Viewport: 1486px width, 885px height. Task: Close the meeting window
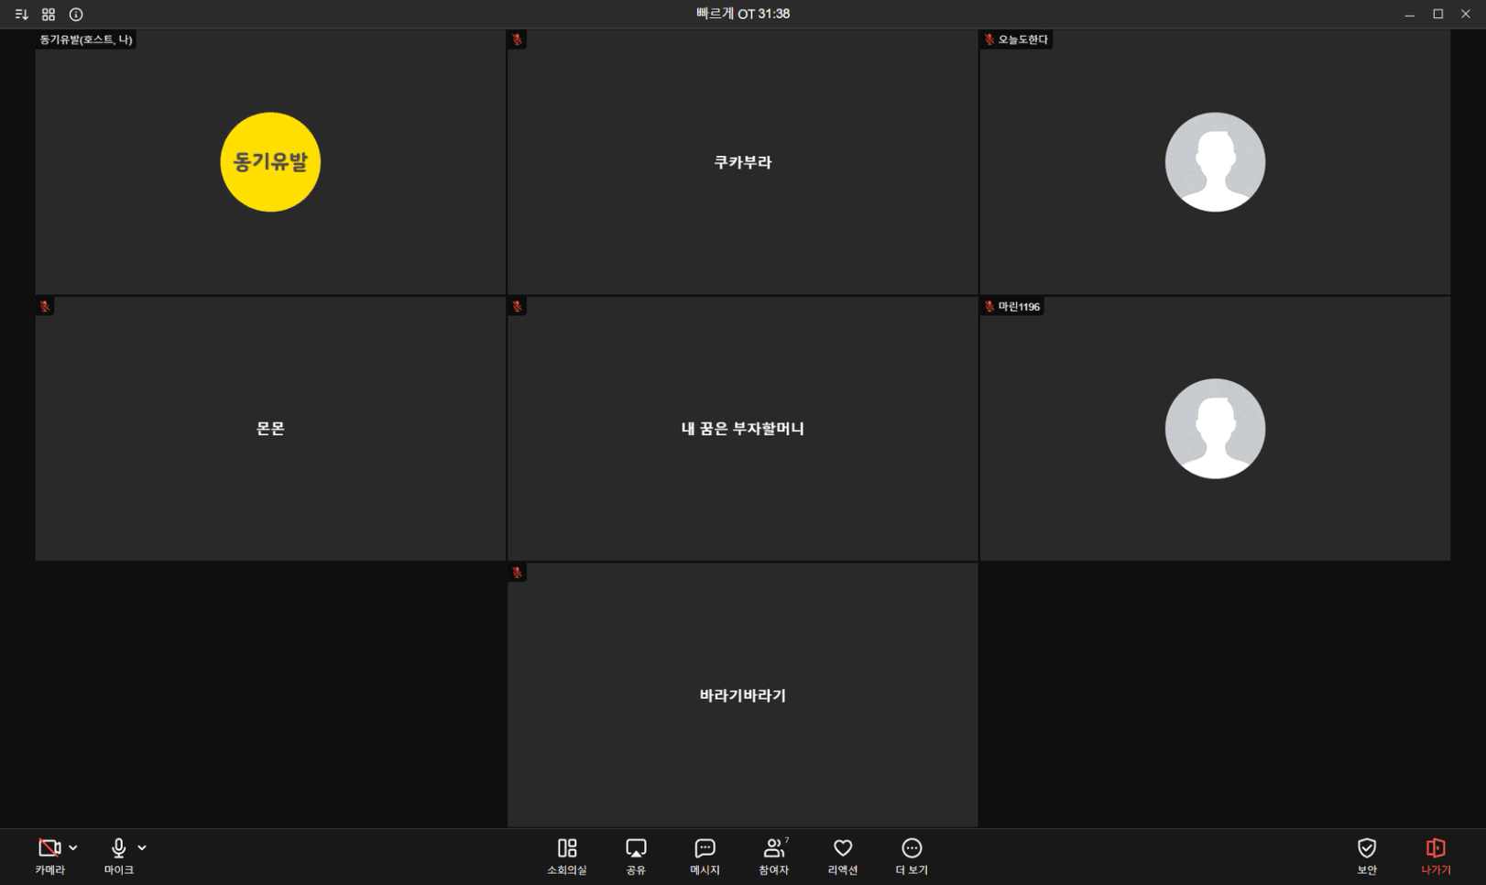[1466, 15]
